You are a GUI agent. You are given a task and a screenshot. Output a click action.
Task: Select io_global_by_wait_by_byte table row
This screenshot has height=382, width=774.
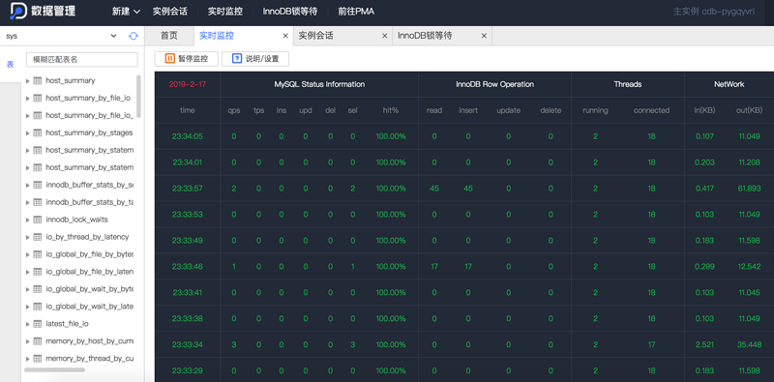click(89, 289)
